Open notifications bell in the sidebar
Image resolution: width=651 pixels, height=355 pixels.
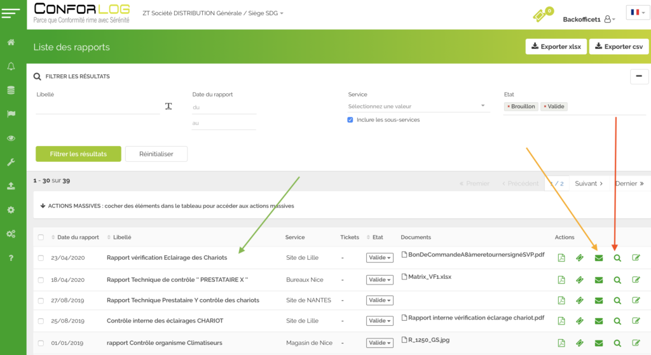[x=11, y=67]
